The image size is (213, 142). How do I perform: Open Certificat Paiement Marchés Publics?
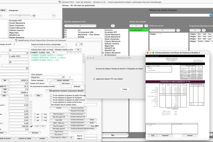coord(82,129)
